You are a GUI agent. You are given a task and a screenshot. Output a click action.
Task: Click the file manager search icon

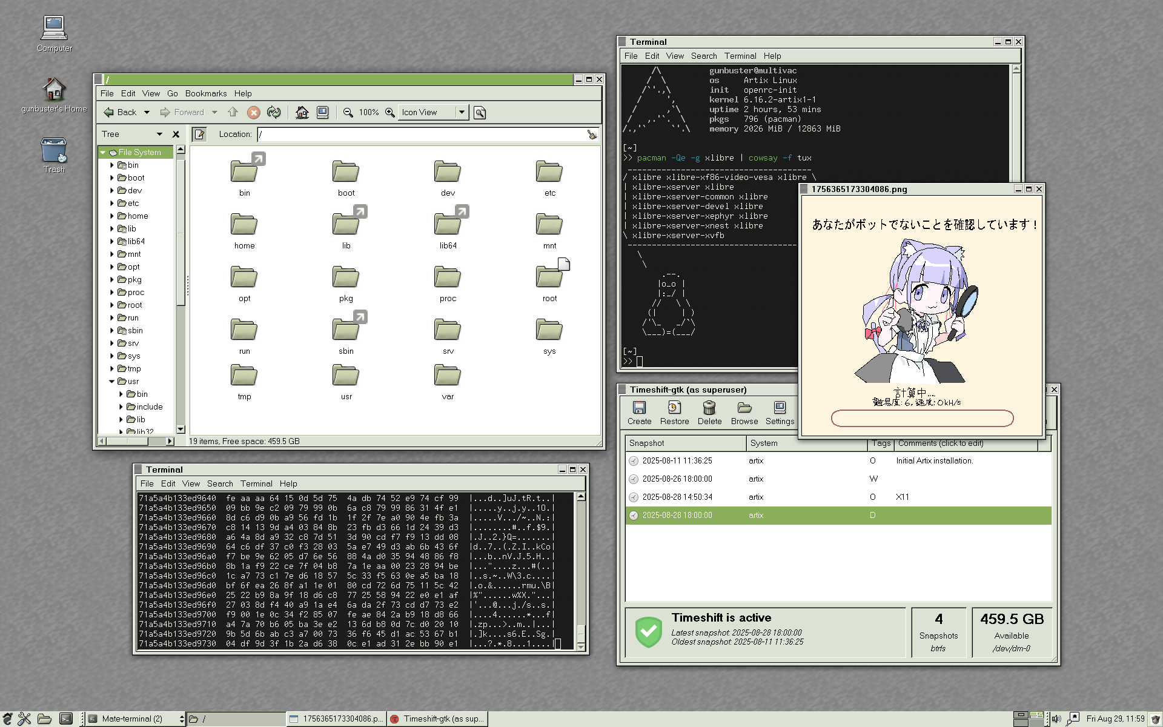coord(479,113)
